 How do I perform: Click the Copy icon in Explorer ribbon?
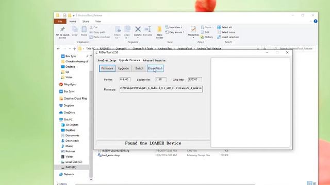coord(74,31)
